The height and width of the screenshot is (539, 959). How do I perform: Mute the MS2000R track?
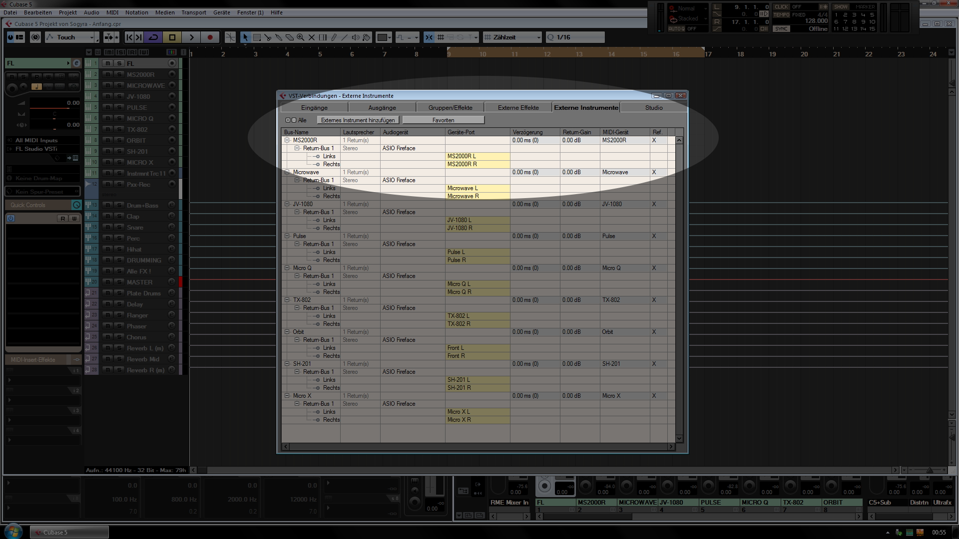108,74
